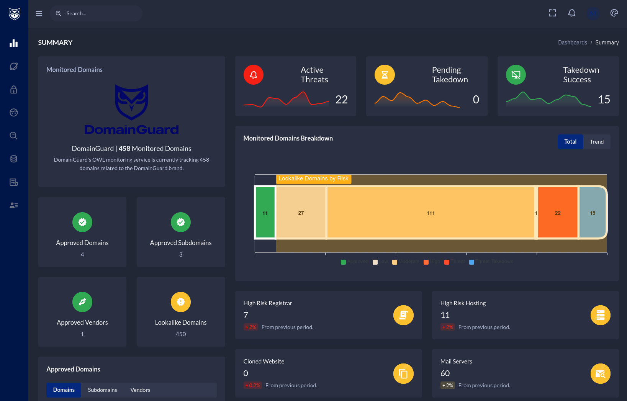Open the theme palette icon
The image size is (627, 401).
614,13
